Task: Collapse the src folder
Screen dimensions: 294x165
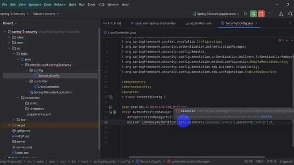Action: click(9, 48)
